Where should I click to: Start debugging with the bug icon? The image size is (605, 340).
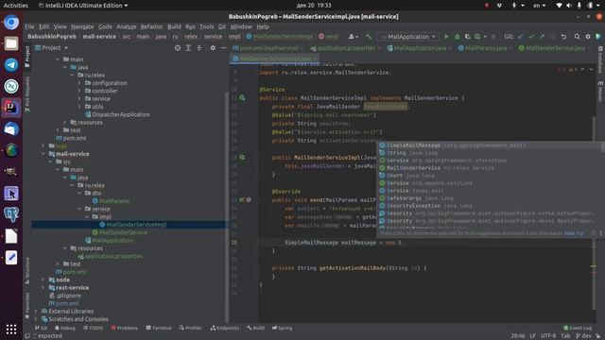point(457,37)
